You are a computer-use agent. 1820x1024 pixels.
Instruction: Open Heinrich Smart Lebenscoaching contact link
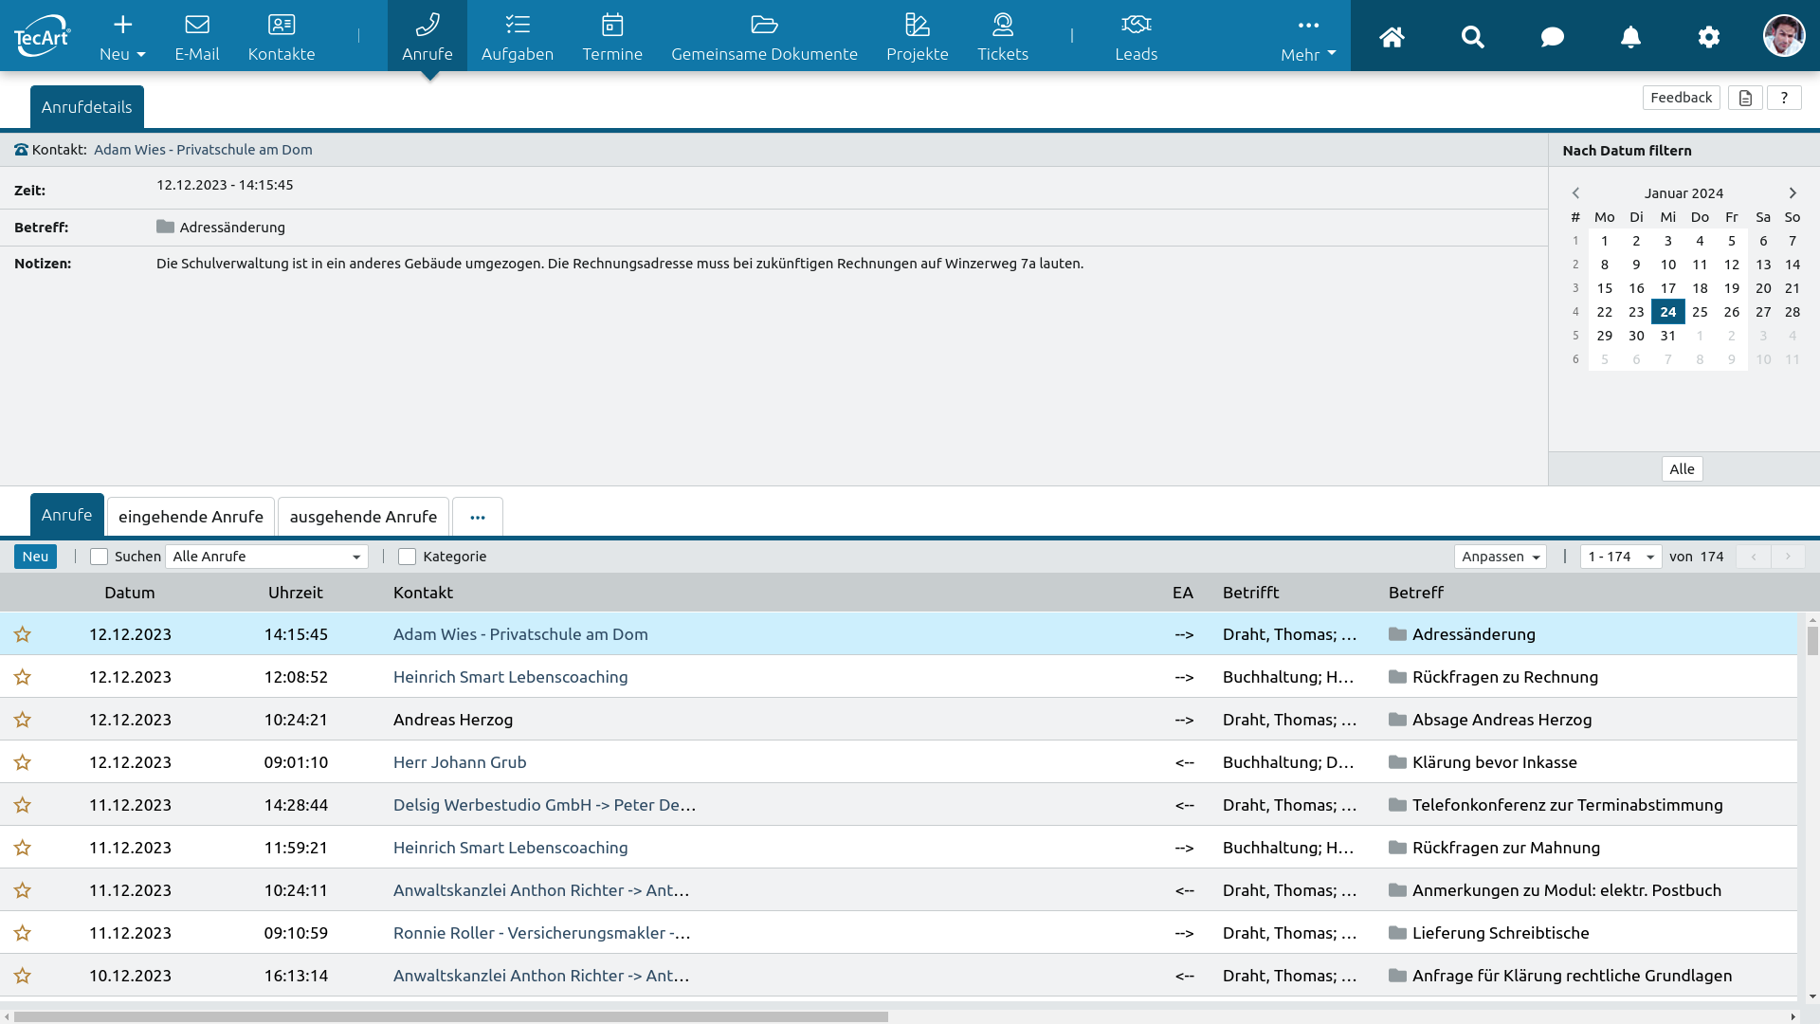[510, 677]
